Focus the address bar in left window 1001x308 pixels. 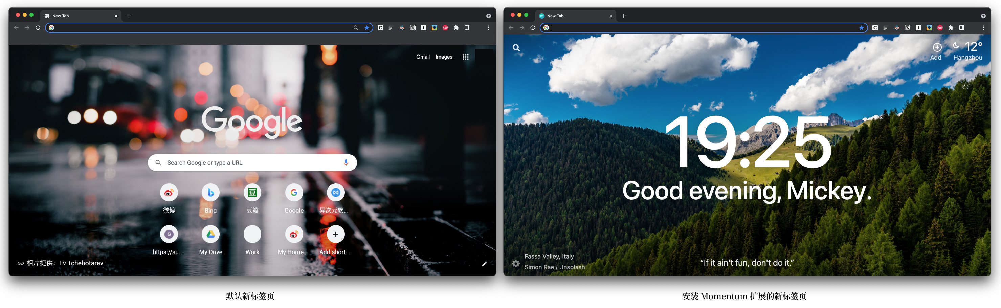click(x=209, y=28)
